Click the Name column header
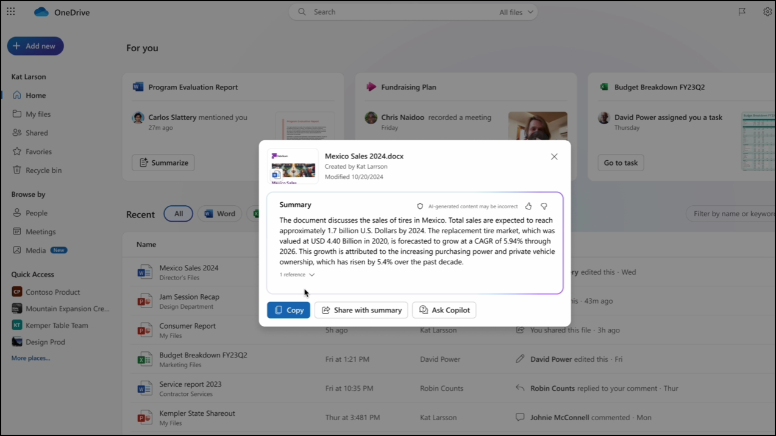The width and height of the screenshot is (776, 436). (146, 245)
